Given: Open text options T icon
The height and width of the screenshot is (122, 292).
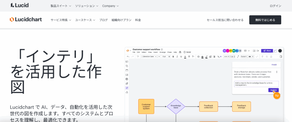Looking at the screenshot, I should click(193, 57).
